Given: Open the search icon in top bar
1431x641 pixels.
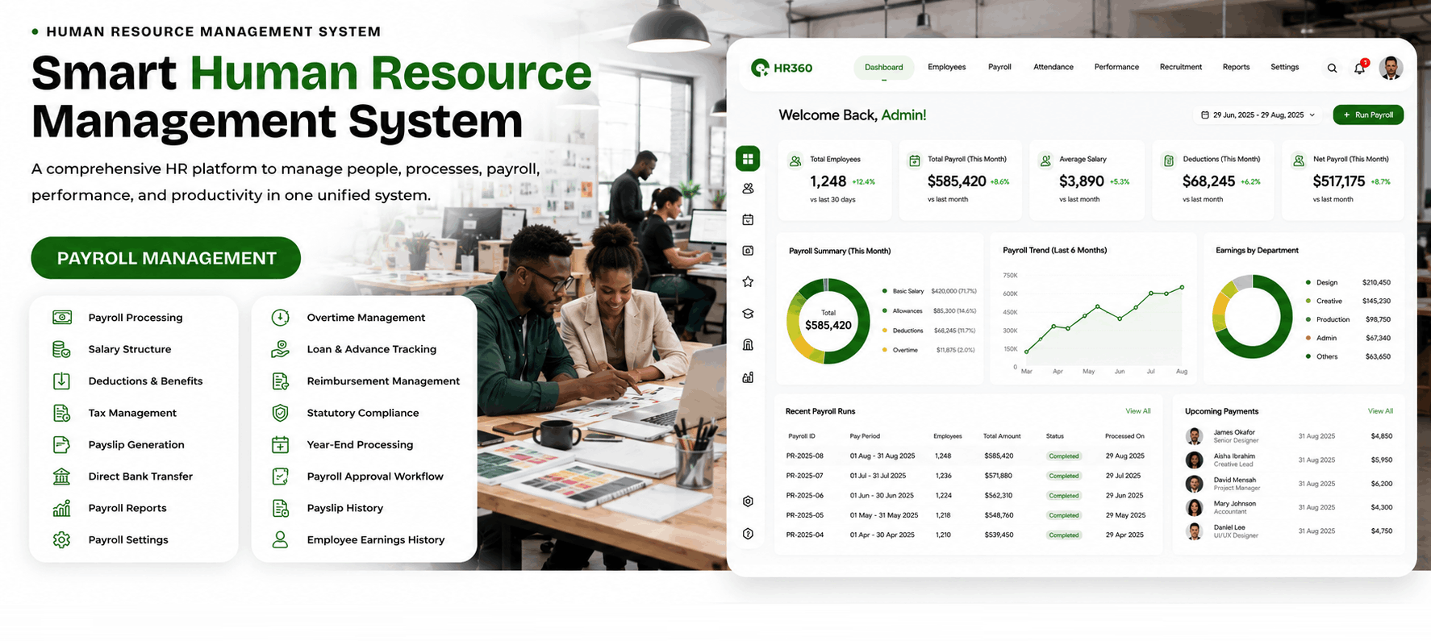Looking at the screenshot, I should [x=1332, y=69].
